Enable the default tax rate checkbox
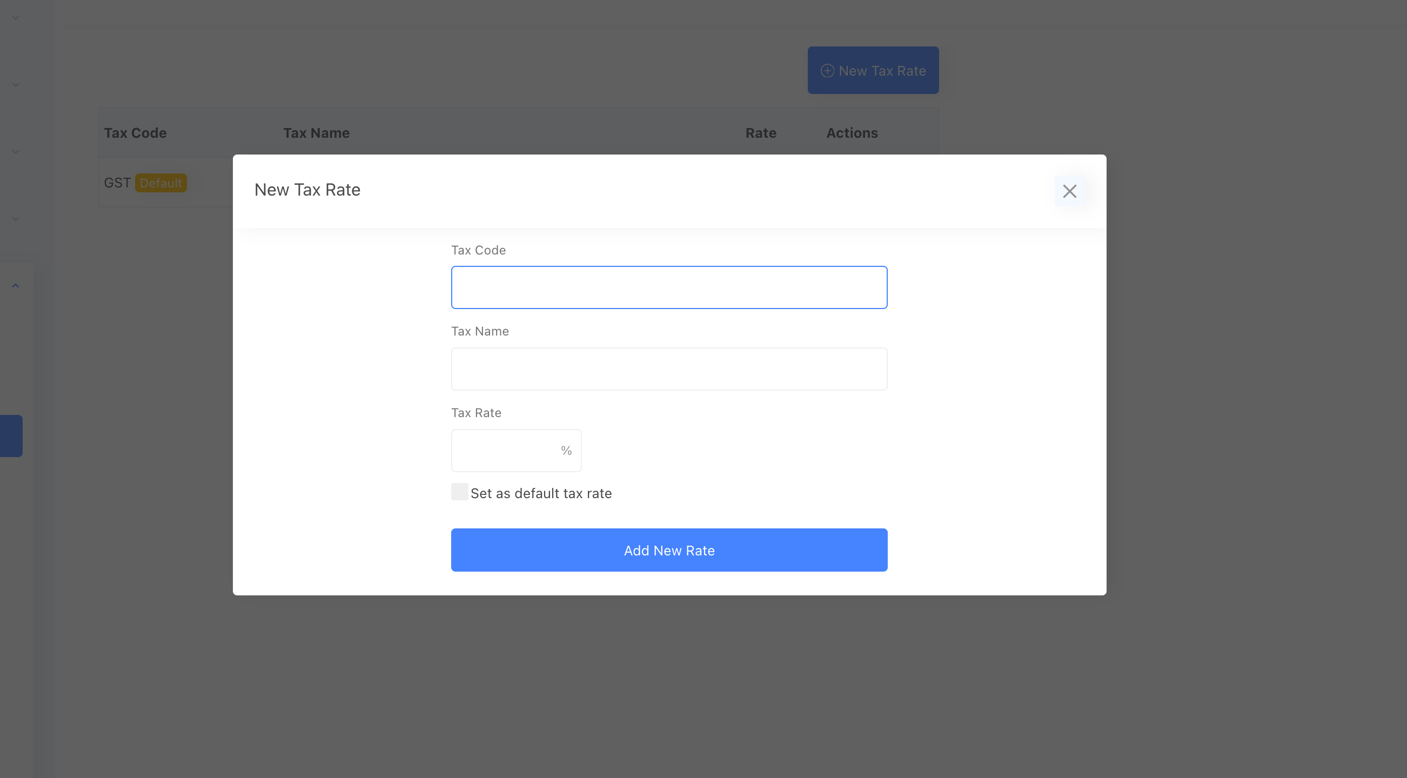This screenshot has height=778, width=1407. click(x=459, y=492)
